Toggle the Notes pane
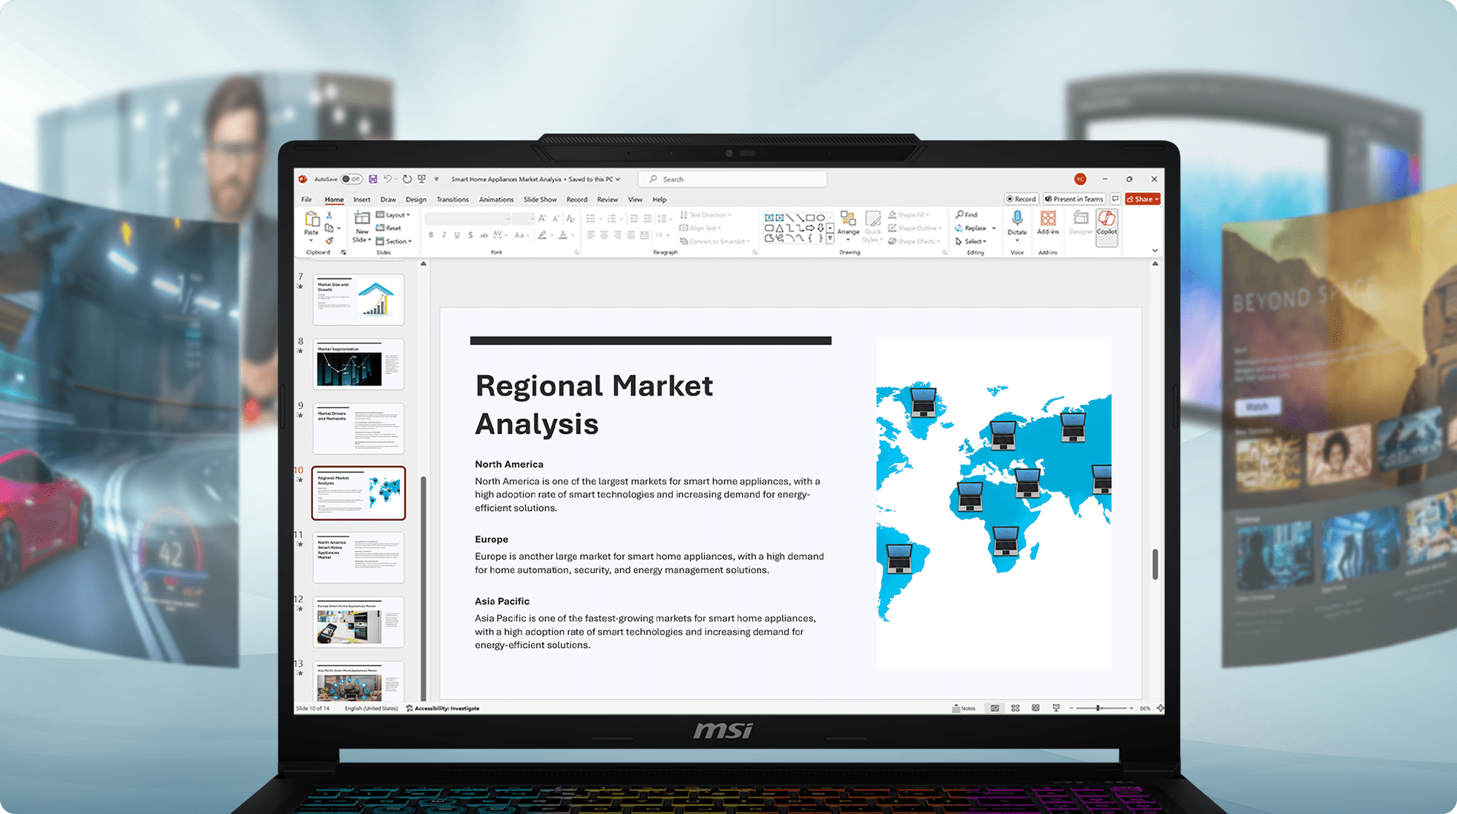This screenshot has width=1457, height=814. click(964, 708)
